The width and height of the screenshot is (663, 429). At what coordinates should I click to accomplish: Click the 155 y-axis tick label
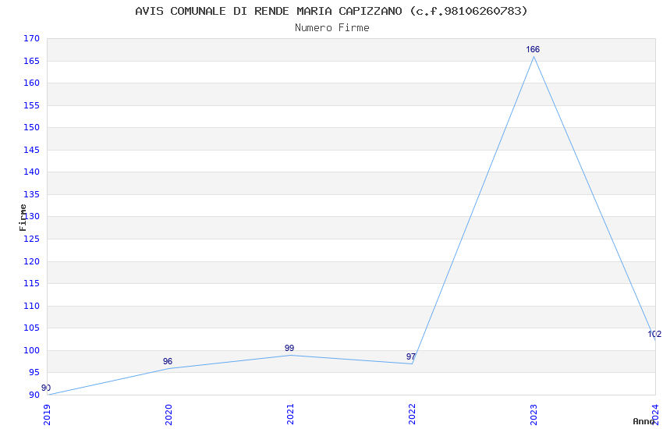point(32,105)
